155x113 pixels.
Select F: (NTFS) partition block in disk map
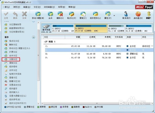pyautogui.click(x=139, y=28)
